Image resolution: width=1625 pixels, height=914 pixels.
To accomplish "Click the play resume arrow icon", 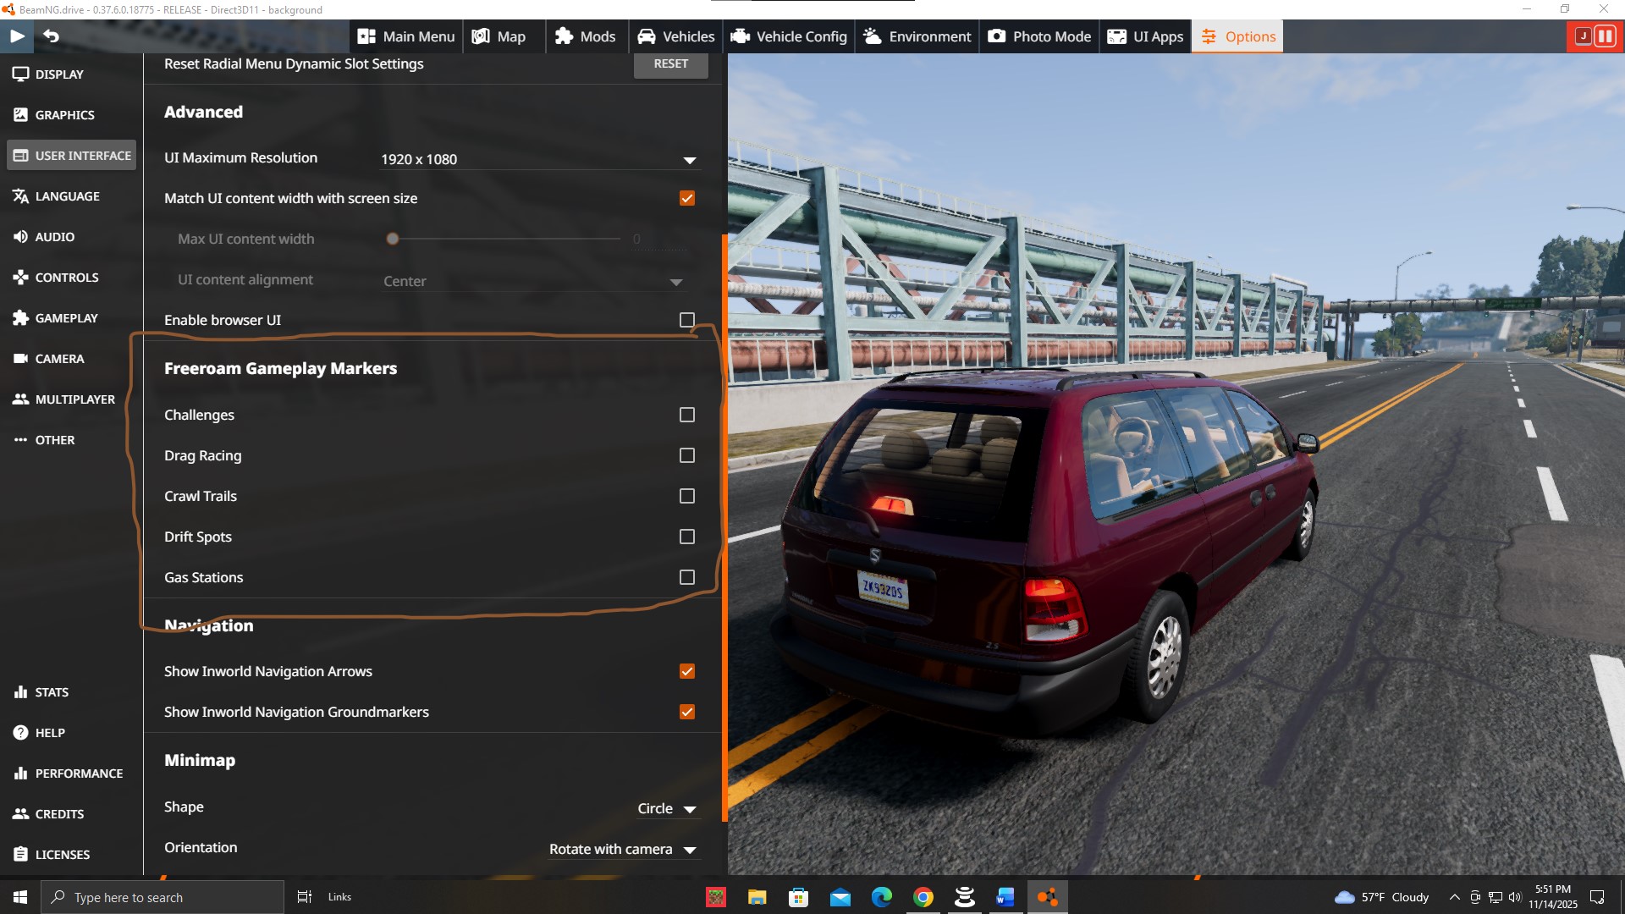I will 17,36.
